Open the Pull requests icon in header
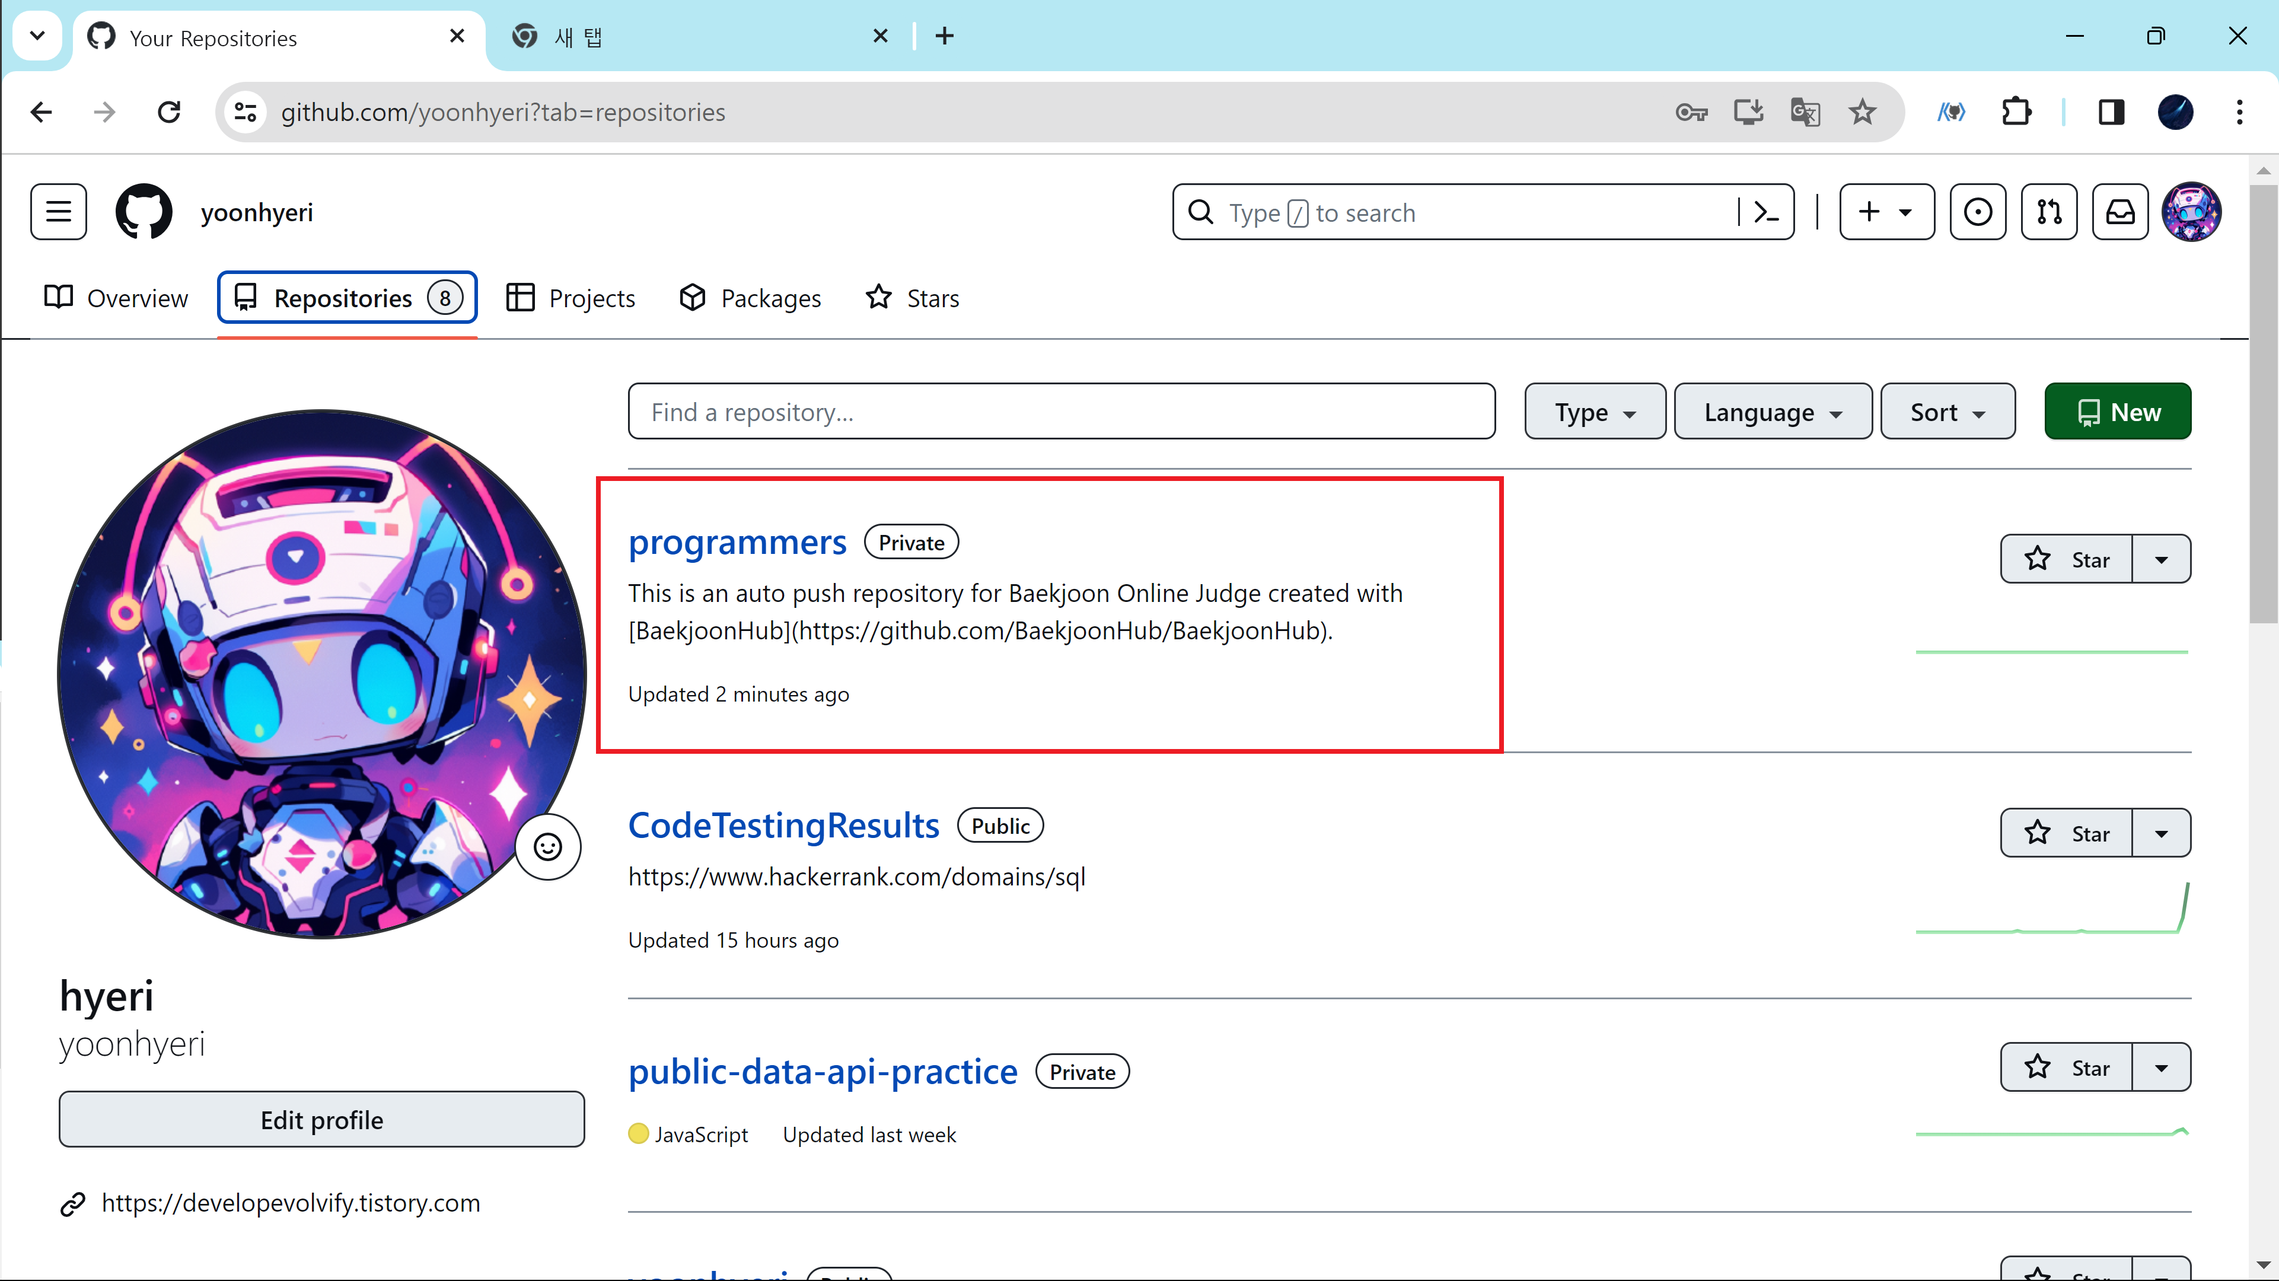 coord(2049,212)
